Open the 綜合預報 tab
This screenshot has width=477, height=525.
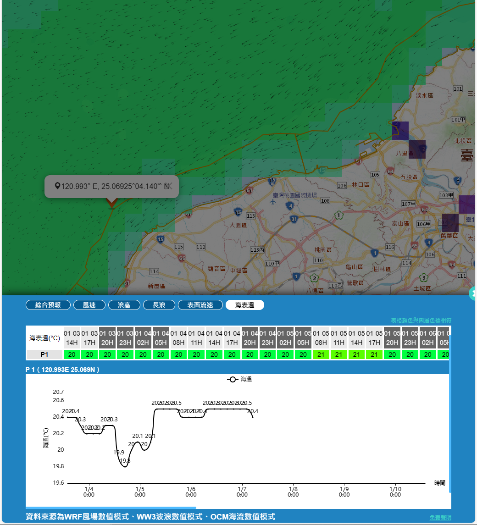[48, 305]
